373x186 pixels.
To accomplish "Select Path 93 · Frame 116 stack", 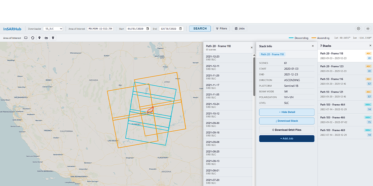I will coord(345,81).
